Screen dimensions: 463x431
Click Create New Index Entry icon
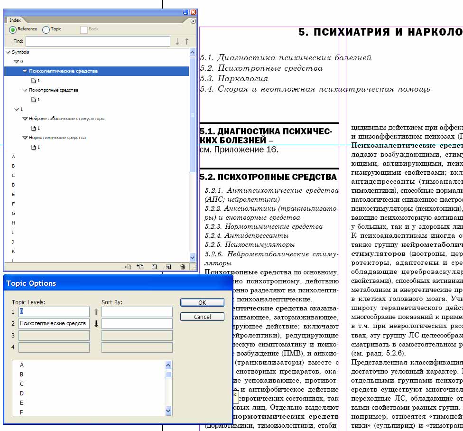click(x=168, y=267)
